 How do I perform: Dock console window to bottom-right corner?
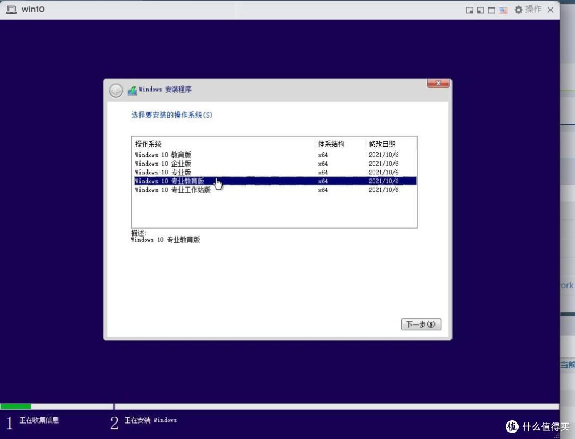(x=470, y=10)
